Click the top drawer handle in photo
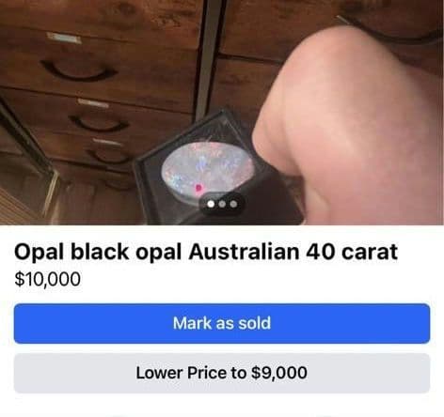Viewport: 444px width, 417px height. tap(78, 71)
